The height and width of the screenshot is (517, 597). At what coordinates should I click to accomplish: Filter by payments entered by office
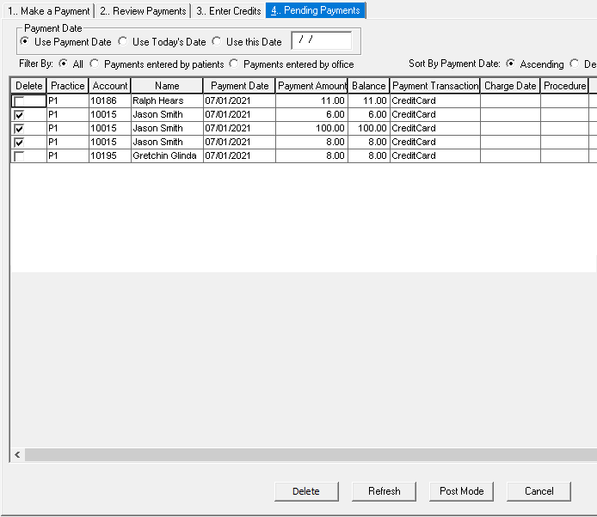[234, 64]
